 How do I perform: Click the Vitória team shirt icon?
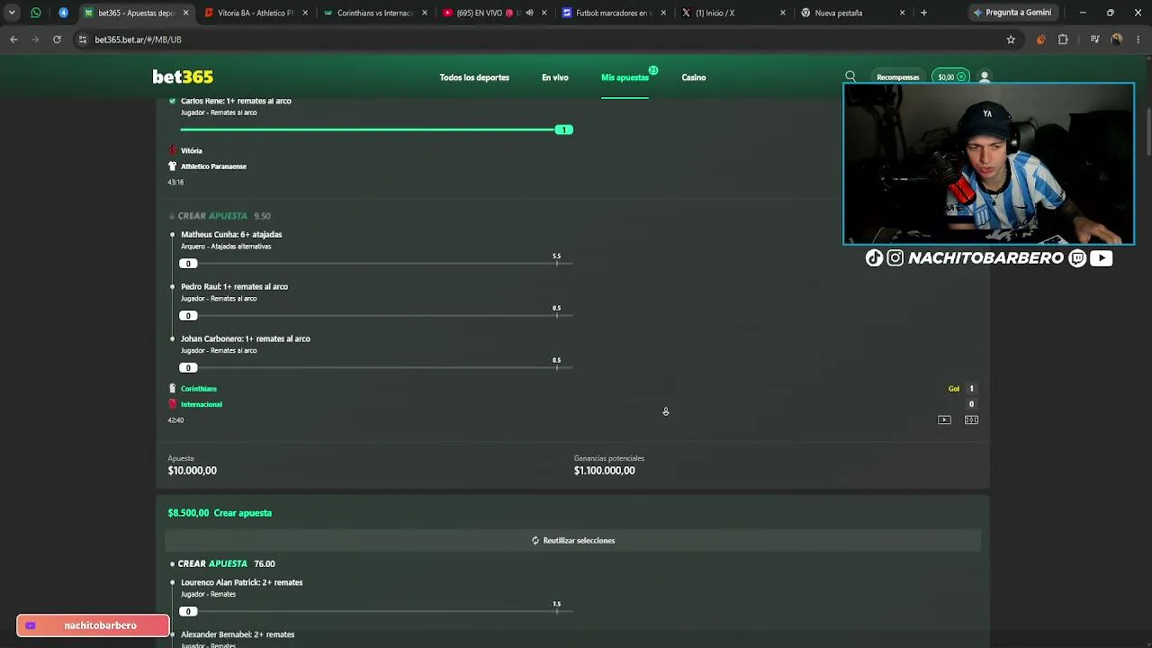click(x=172, y=151)
